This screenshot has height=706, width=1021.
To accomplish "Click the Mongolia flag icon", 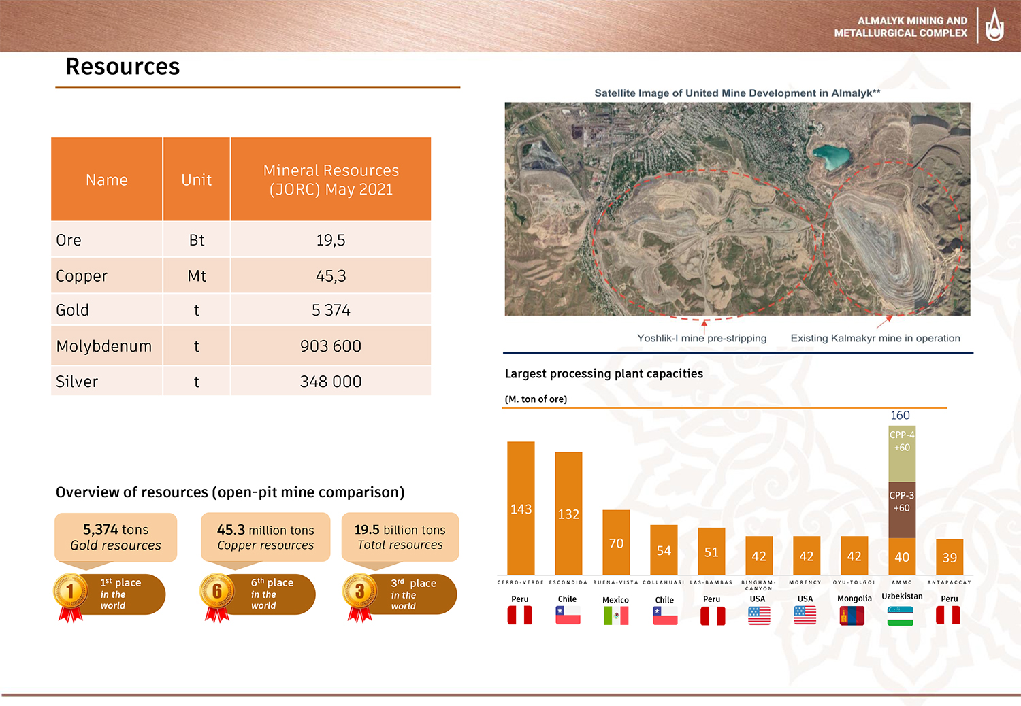I will pyautogui.click(x=852, y=616).
